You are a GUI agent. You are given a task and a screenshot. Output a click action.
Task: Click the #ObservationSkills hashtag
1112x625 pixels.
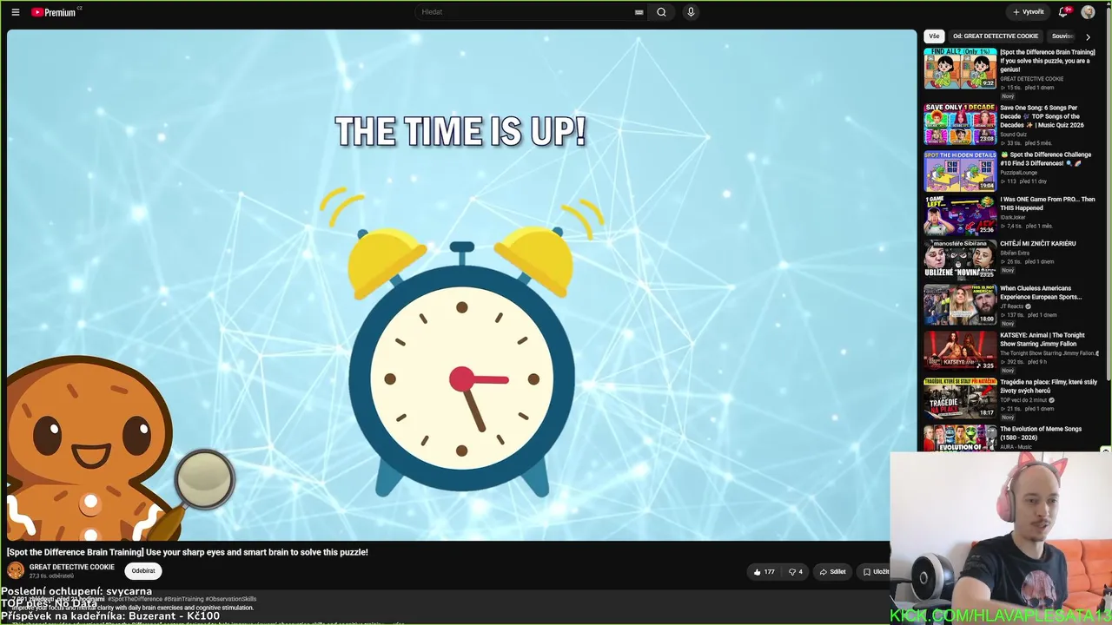point(231,599)
